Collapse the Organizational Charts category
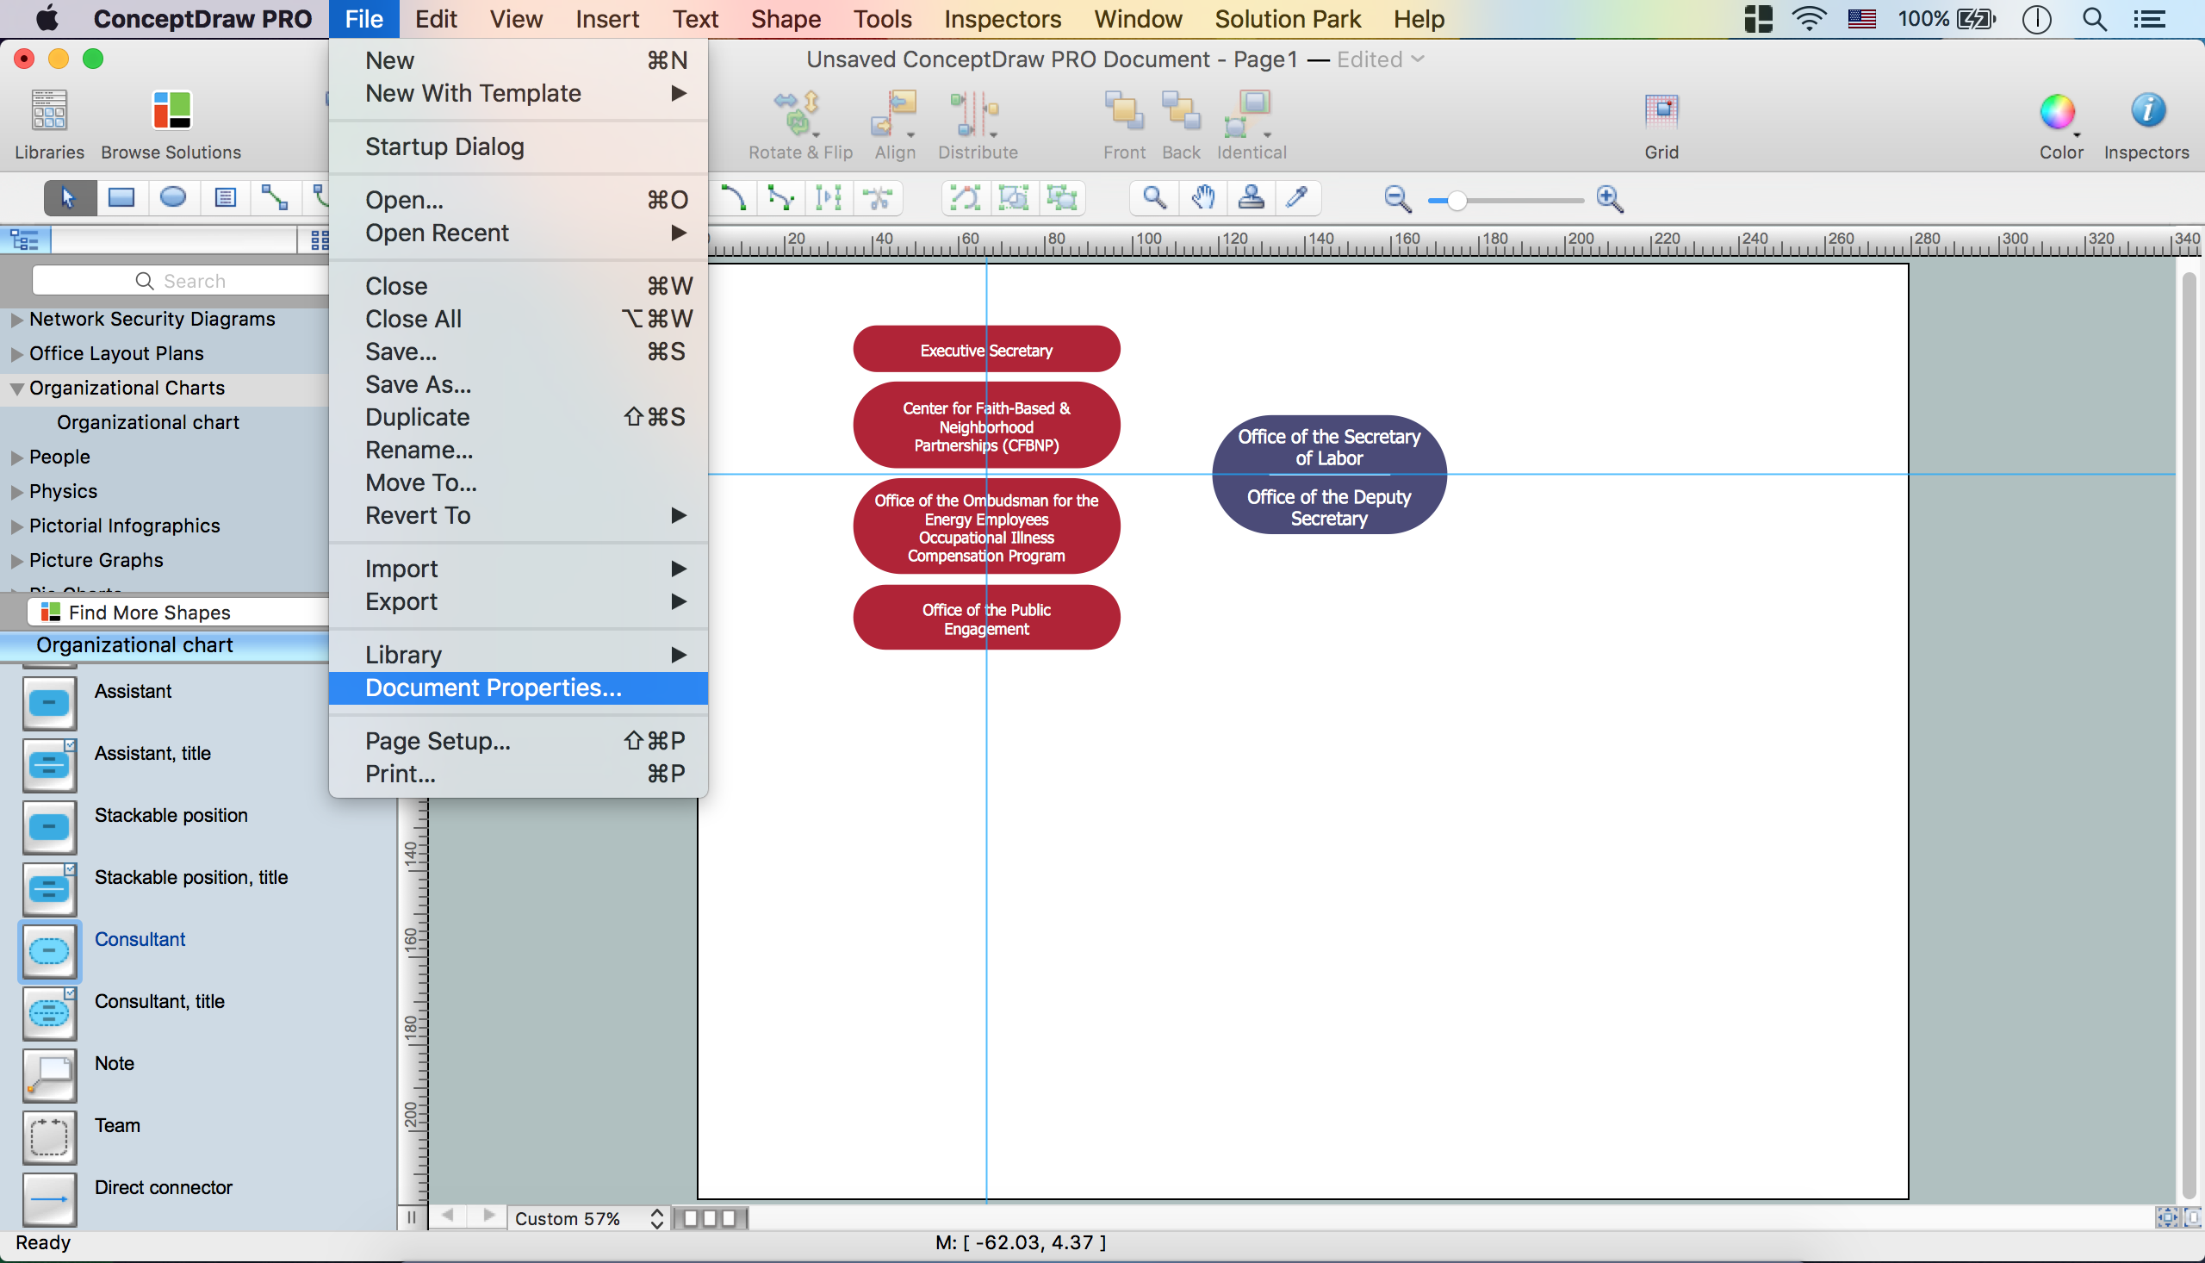The height and width of the screenshot is (1263, 2205). 16,389
